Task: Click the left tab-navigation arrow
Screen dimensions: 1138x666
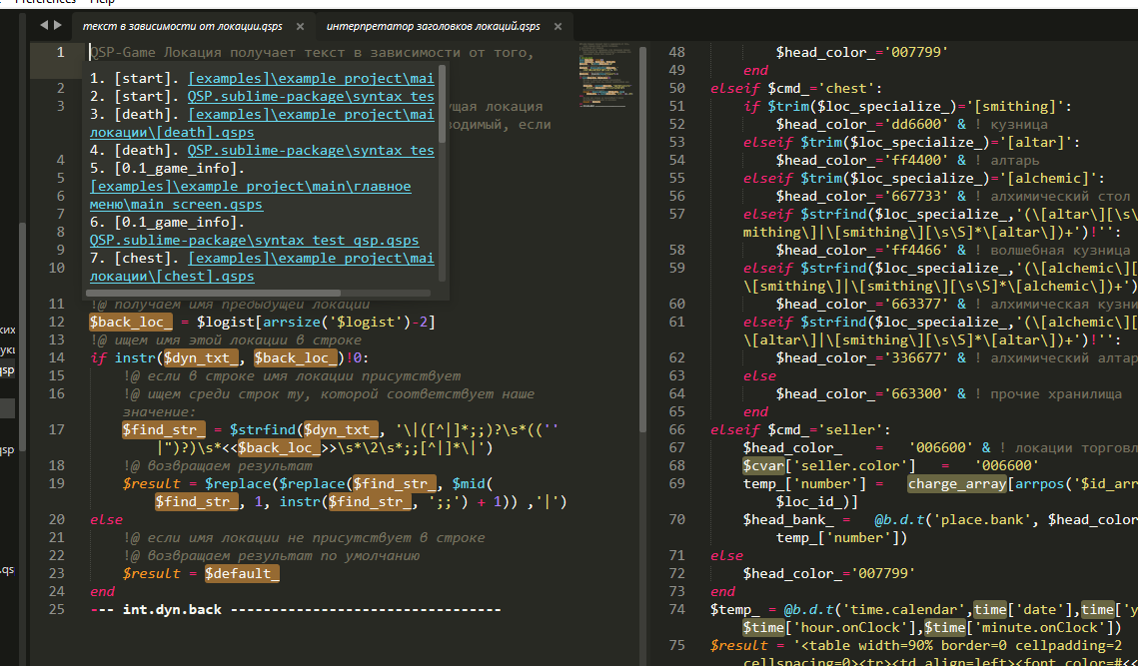Action: click(x=43, y=25)
